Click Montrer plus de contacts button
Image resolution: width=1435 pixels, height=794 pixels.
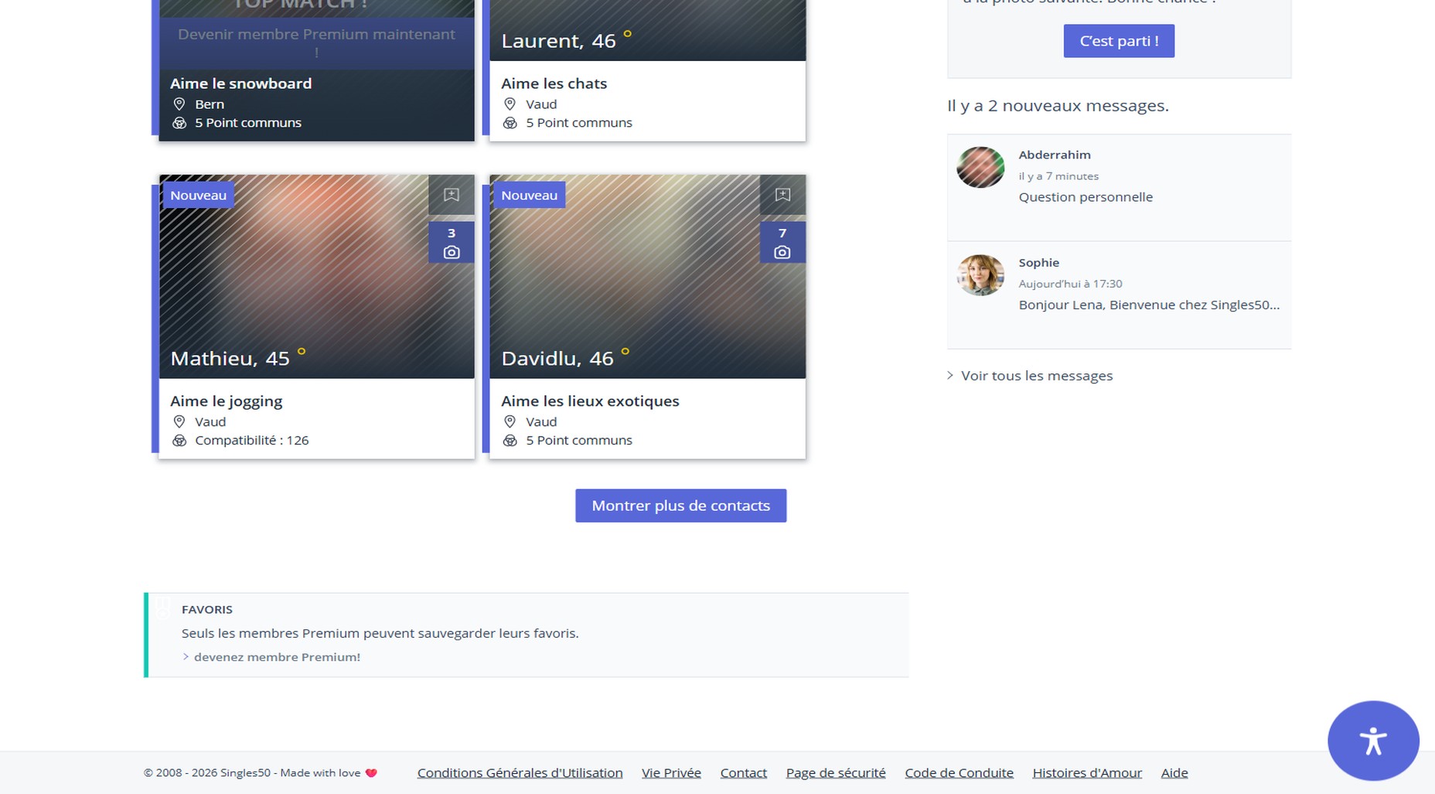click(x=680, y=506)
